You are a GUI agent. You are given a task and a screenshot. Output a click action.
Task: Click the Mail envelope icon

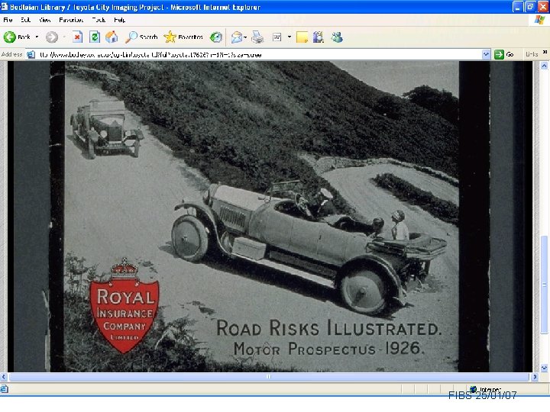click(237, 37)
